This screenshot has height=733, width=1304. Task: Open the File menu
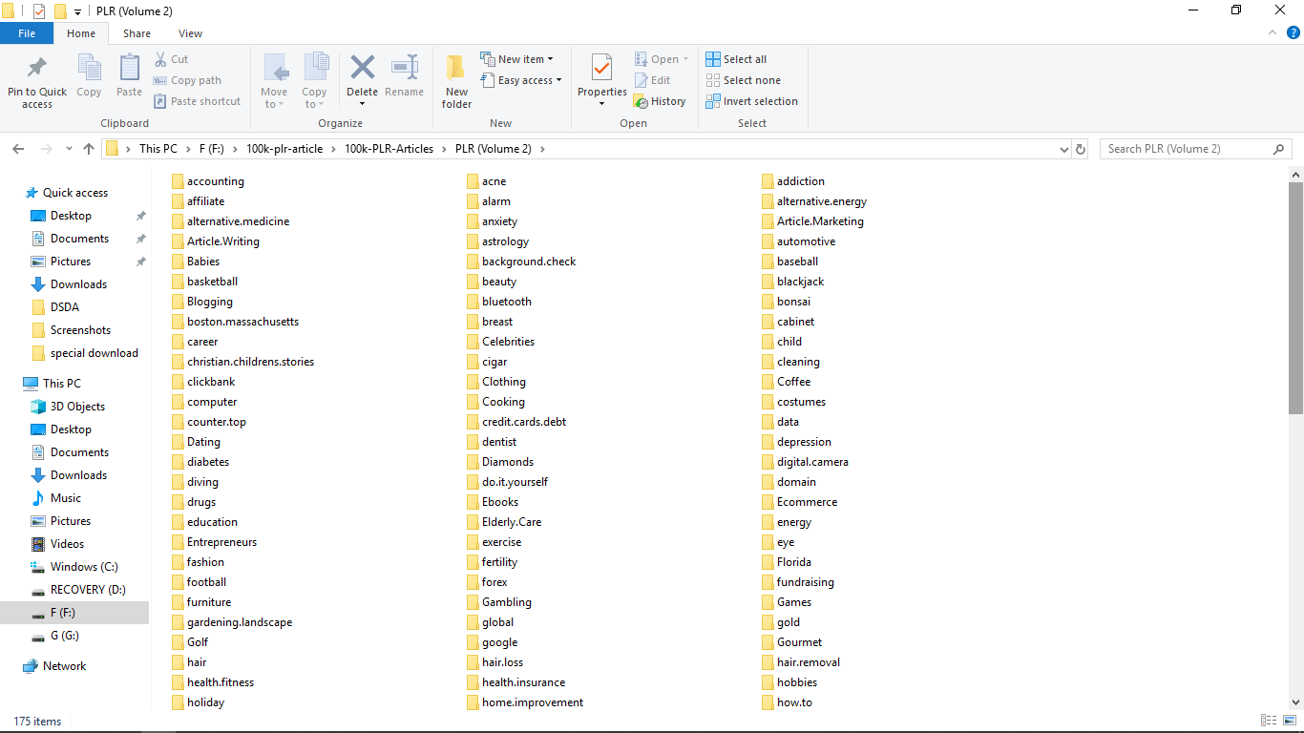coord(27,32)
